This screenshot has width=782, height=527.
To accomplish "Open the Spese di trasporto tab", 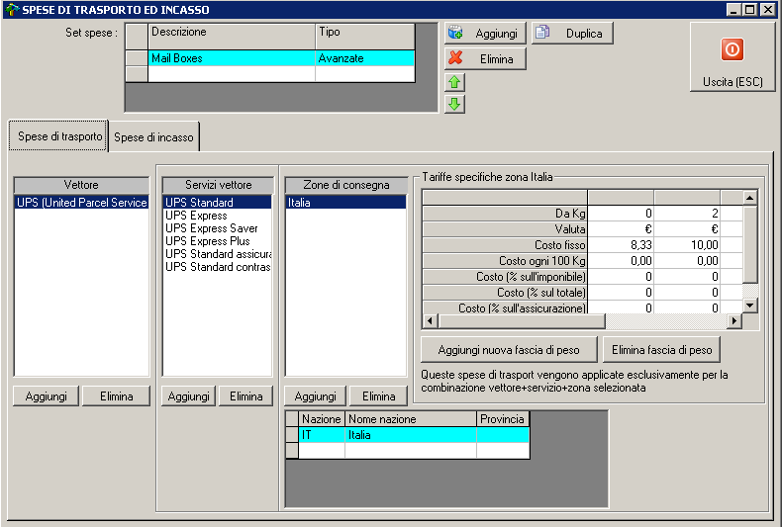I will 58,136.
